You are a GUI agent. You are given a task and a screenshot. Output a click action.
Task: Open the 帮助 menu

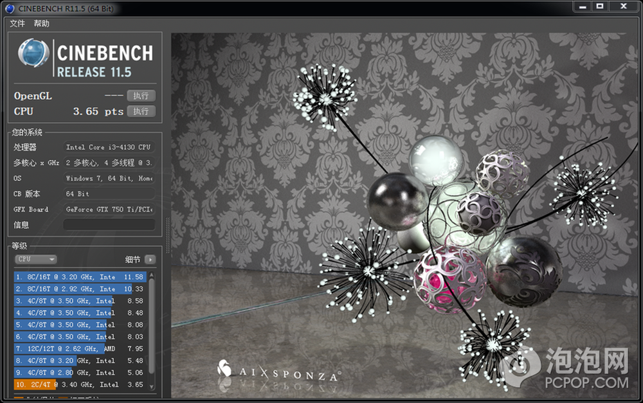(x=41, y=23)
